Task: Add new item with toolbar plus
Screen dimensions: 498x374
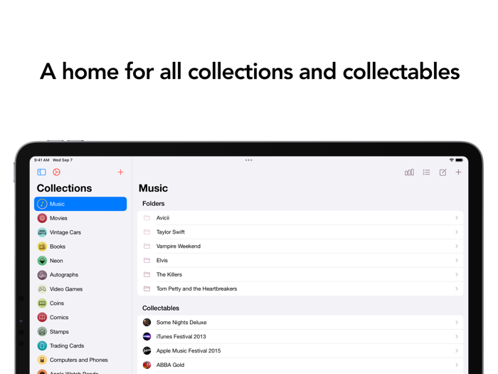Action: (x=458, y=172)
